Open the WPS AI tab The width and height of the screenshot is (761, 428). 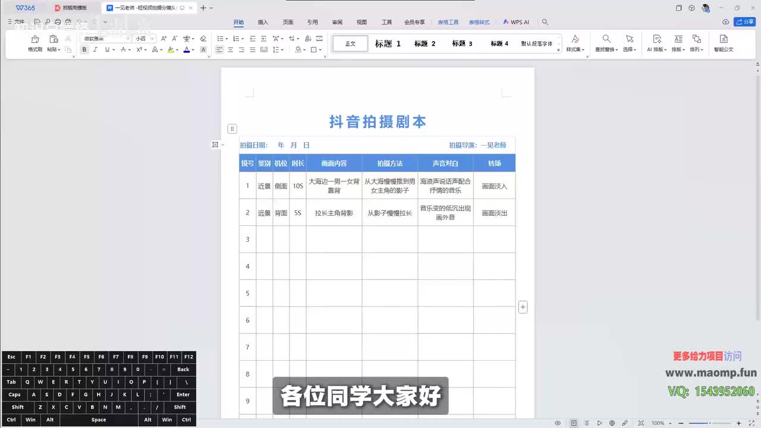pyautogui.click(x=516, y=22)
